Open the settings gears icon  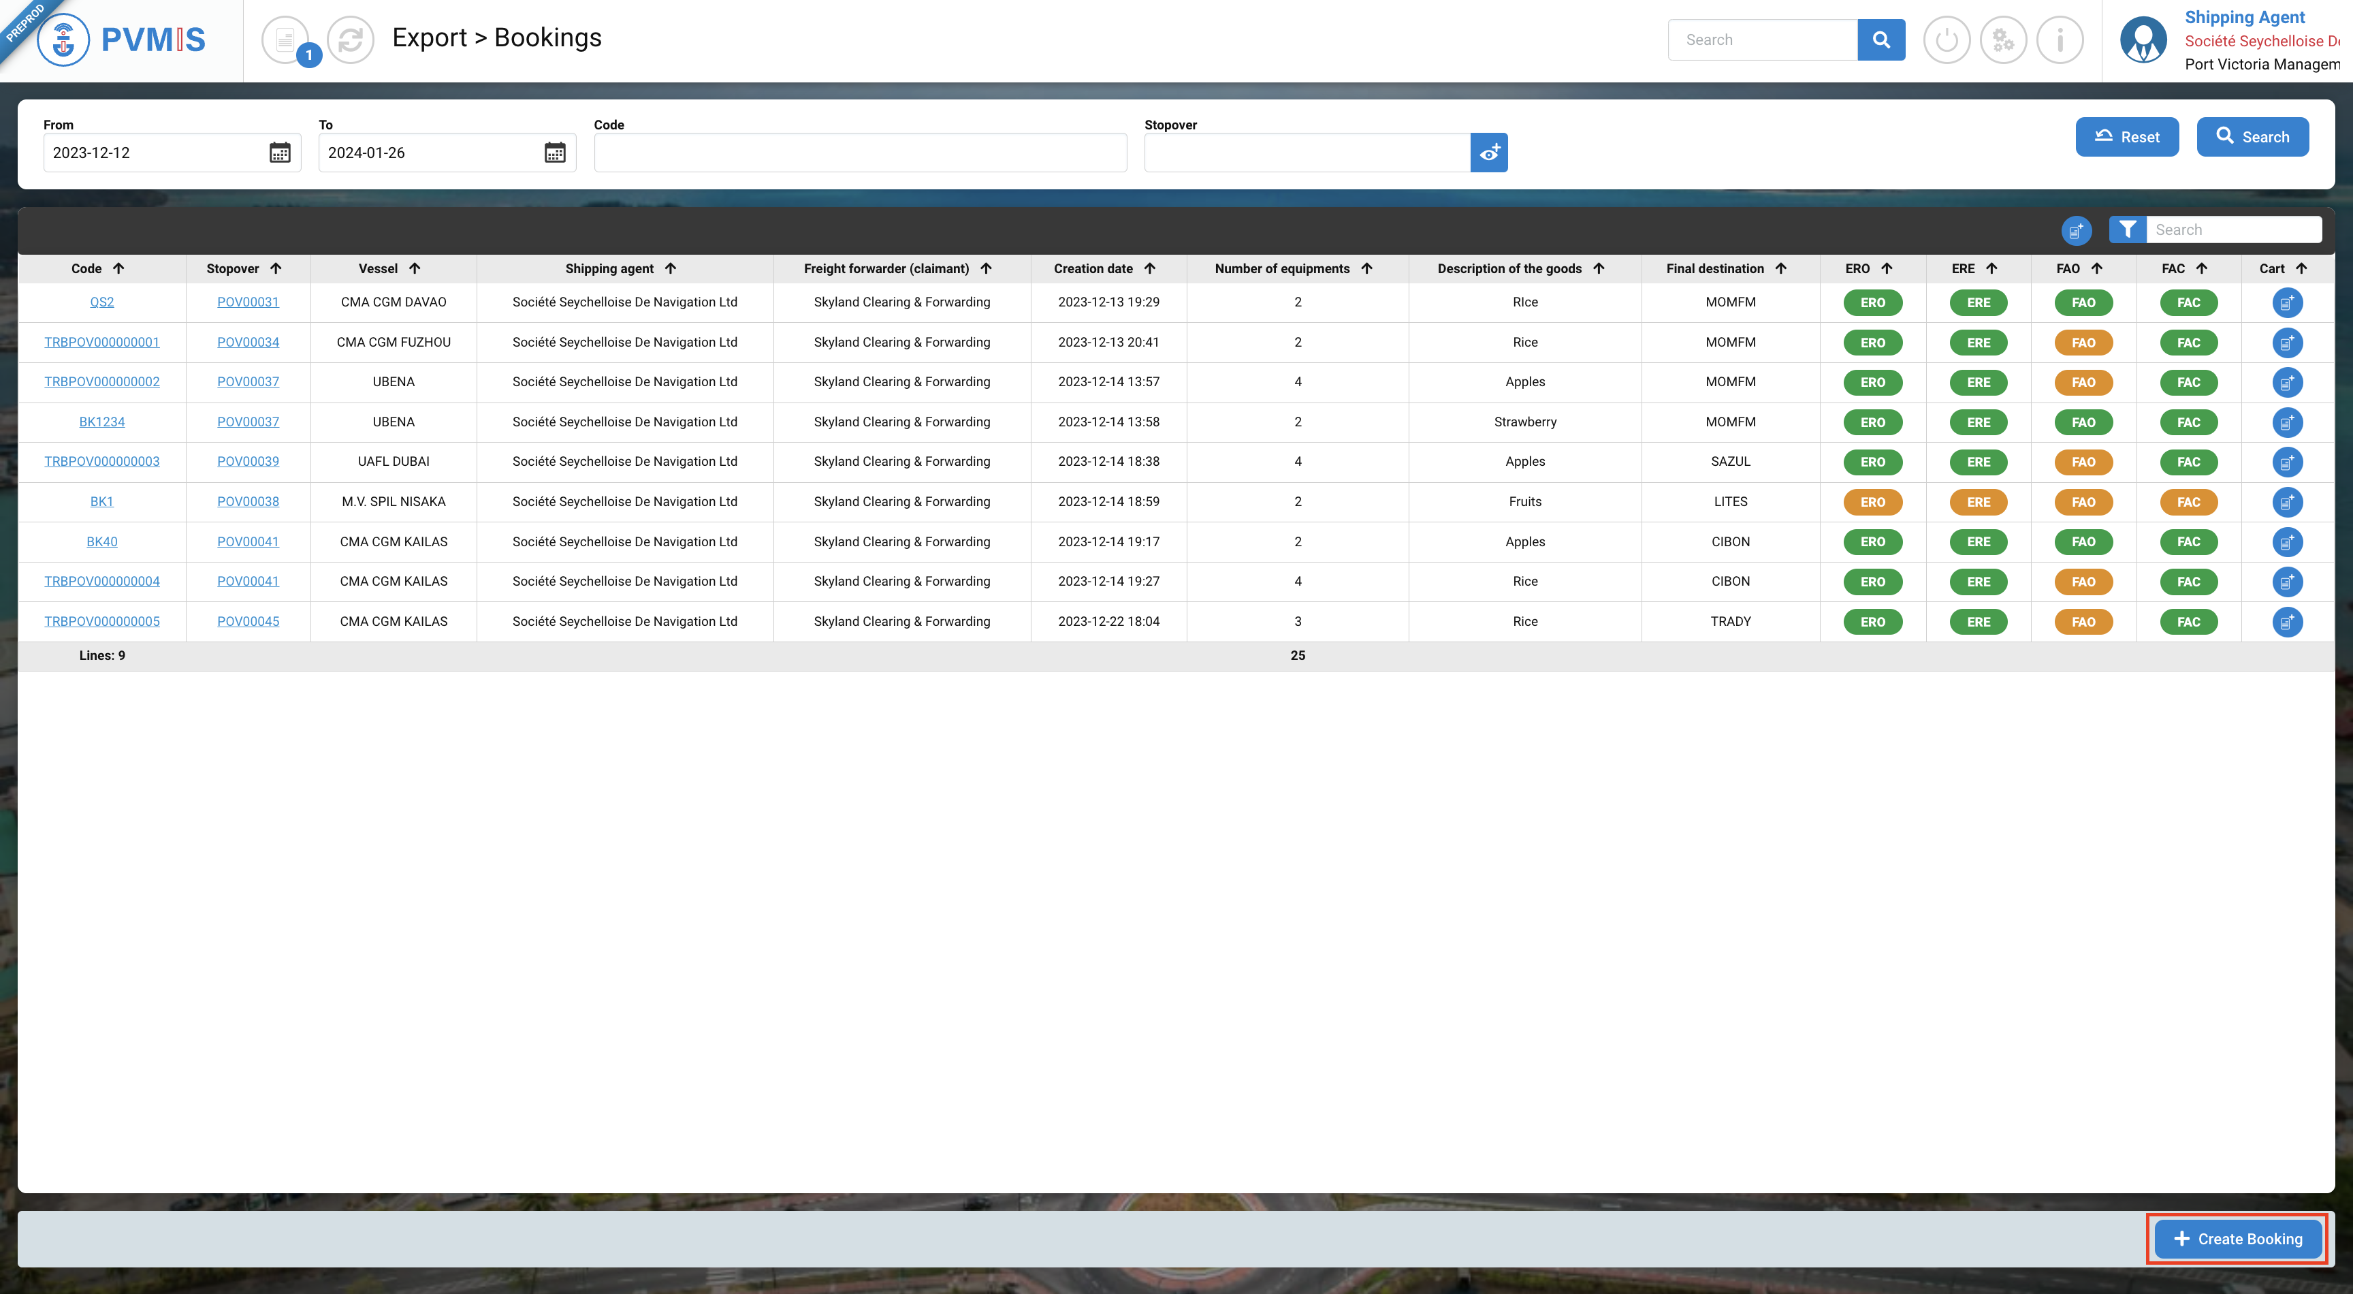tap(2003, 40)
